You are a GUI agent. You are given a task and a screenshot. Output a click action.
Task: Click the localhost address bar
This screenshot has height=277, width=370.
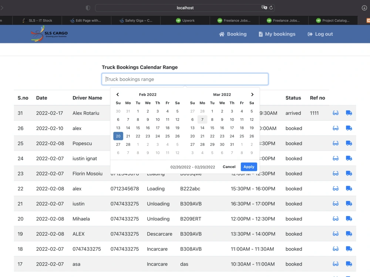tap(185, 8)
